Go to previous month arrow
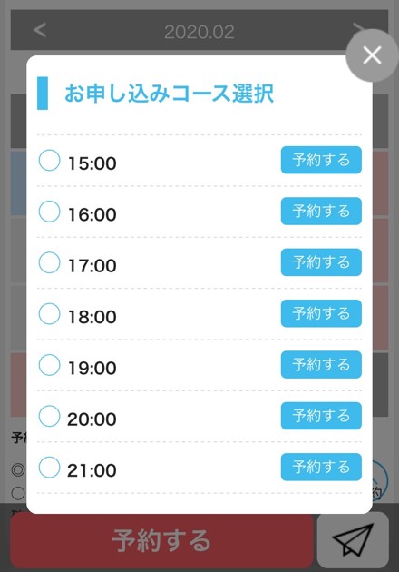The image size is (399, 572). point(40,30)
